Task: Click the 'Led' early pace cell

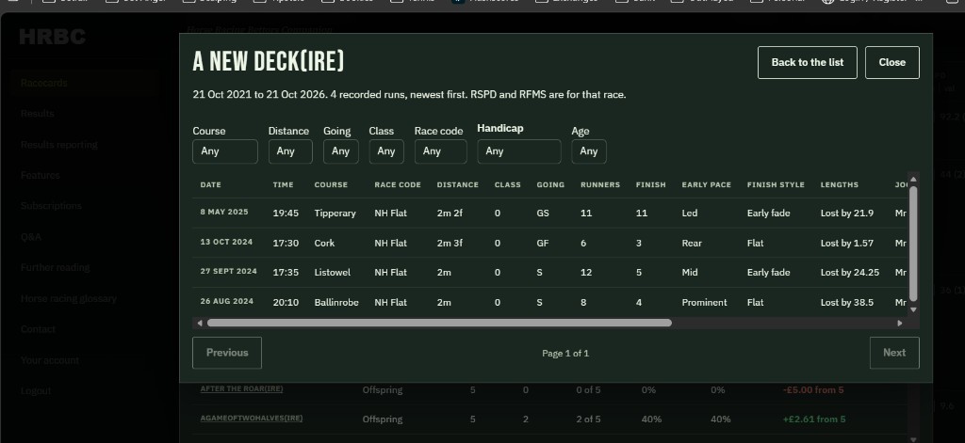Action: [689, 214]
